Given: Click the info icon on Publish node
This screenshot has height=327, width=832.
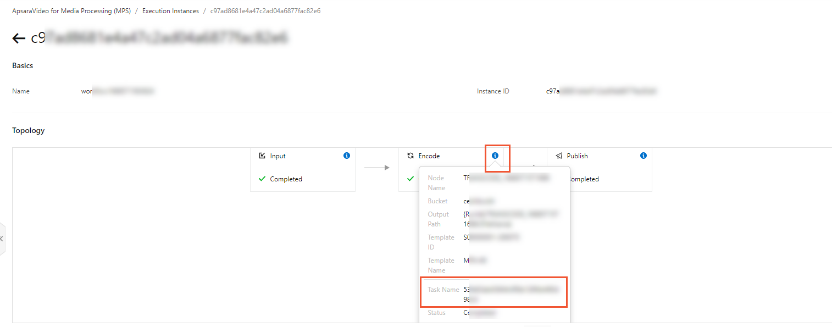Looking at the screenshot, I should click(x=644, y=156).
